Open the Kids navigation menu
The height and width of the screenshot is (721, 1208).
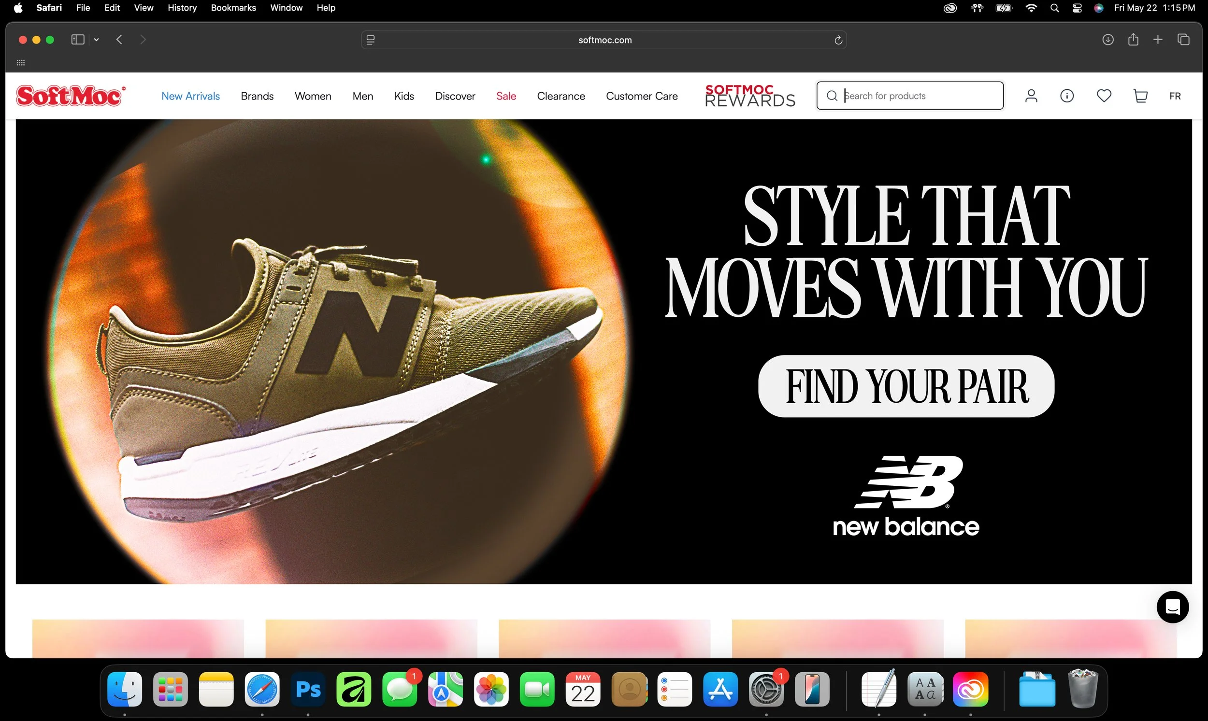(404, 96)
